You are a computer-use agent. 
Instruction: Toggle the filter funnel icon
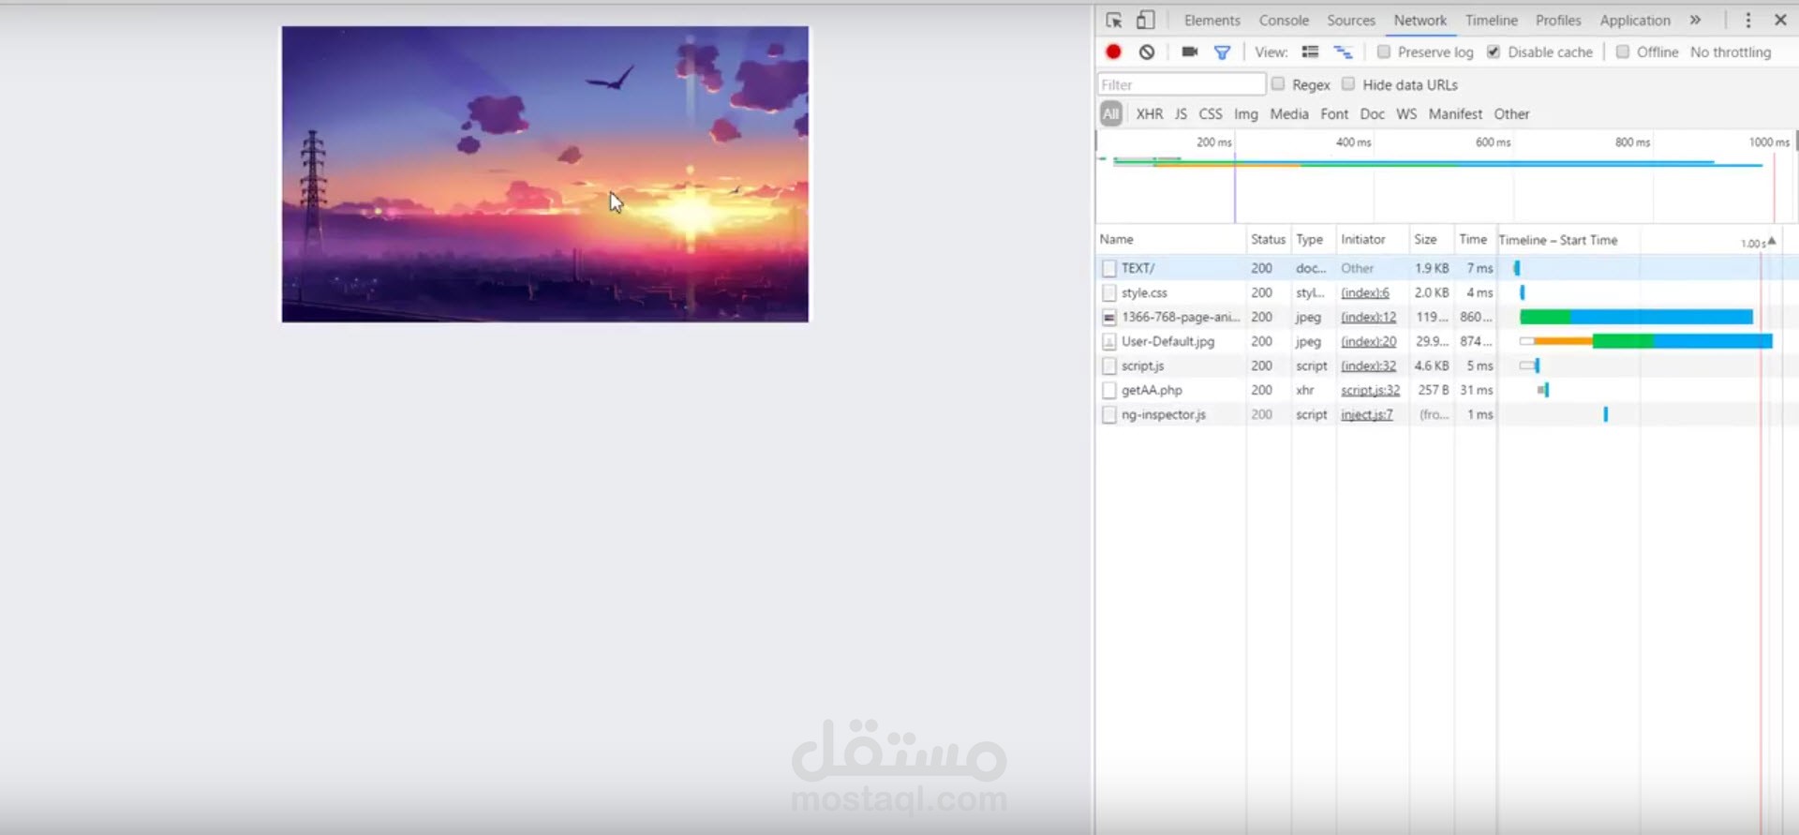click(x=1222, y=52)
